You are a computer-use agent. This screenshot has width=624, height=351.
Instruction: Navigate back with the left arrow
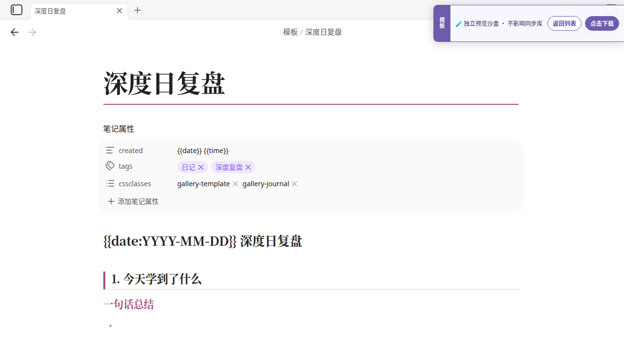click(x=15, y=32)
